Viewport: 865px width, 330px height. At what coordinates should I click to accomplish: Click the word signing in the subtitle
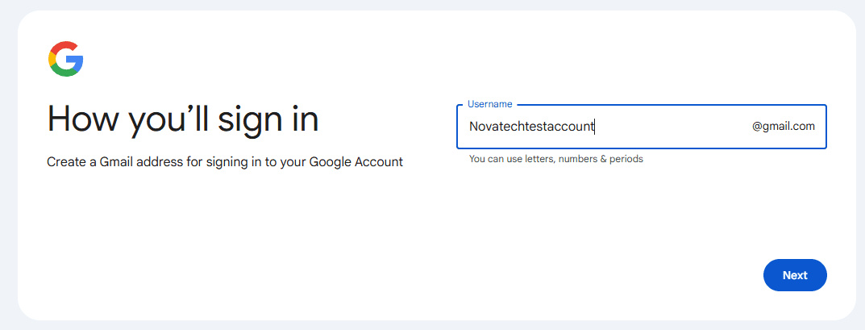227,162
